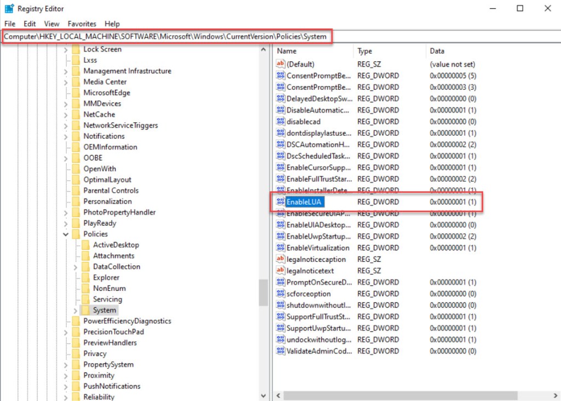The width and height of the screenshot is (561, 401).
Task: Select the legalnoticetext value
Action: pyautogui.click(x=310, y=271)
